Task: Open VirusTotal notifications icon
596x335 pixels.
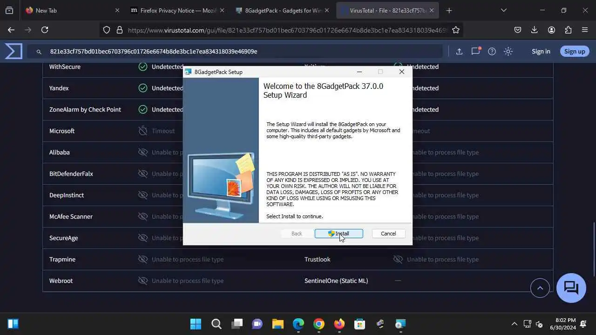Action: pos(475,51)
